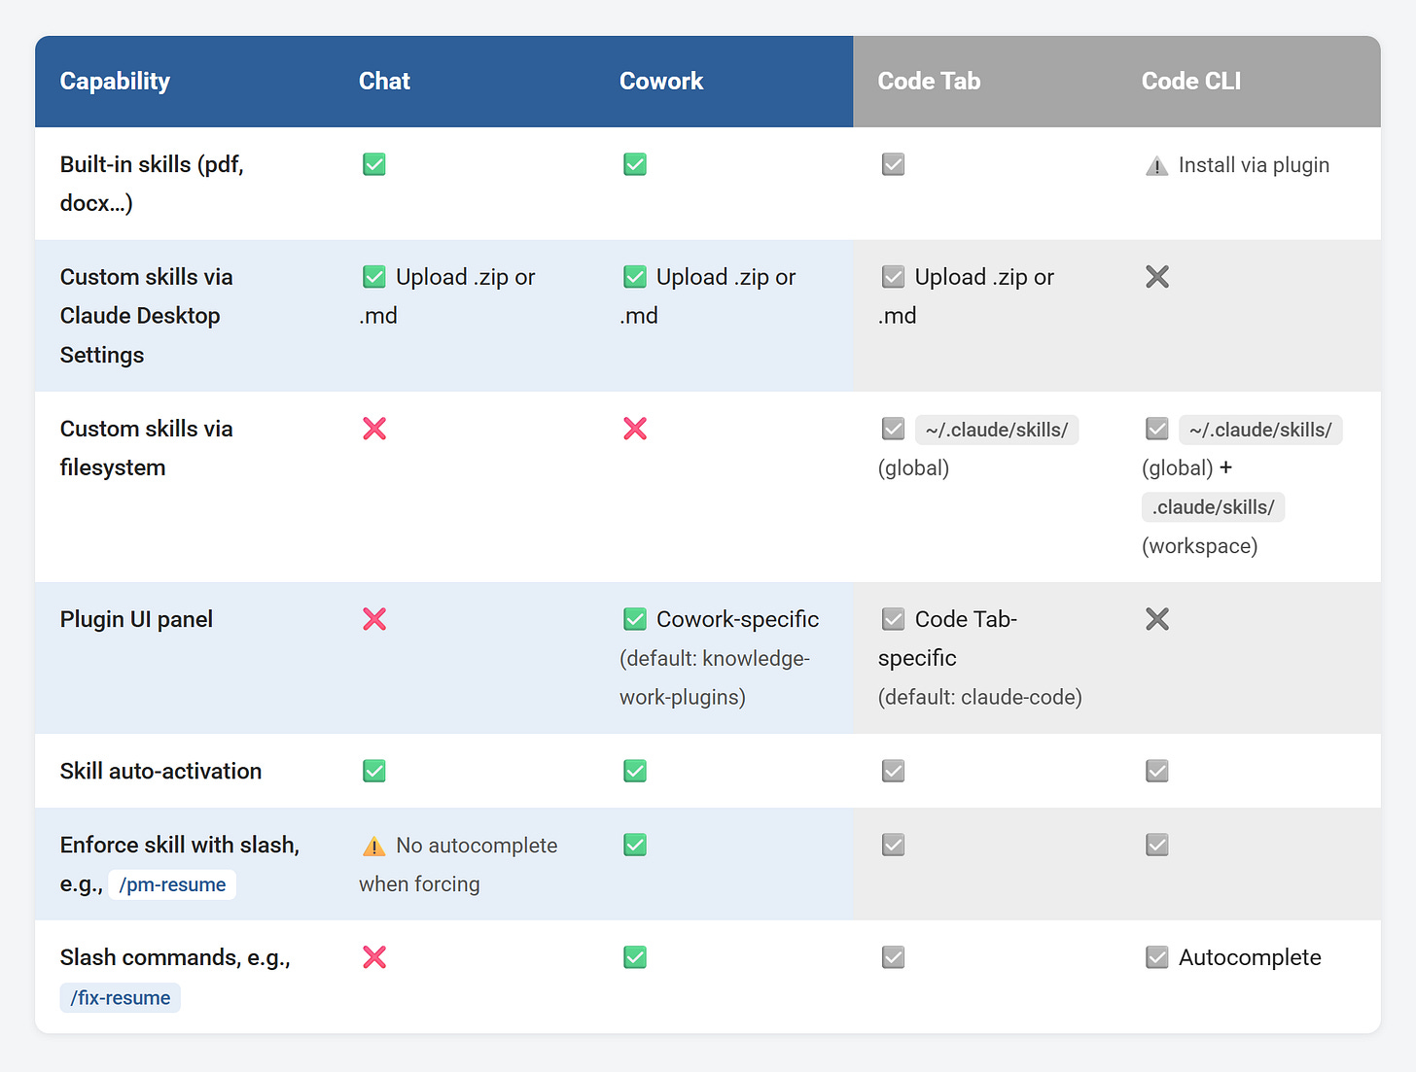Click the /pm-resume badge
The image size is (1416, 1072).
coord(171,884)
